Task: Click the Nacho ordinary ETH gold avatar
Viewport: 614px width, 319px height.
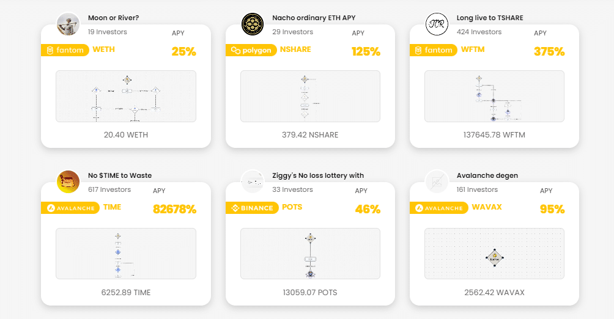Action: click(253, 24)
